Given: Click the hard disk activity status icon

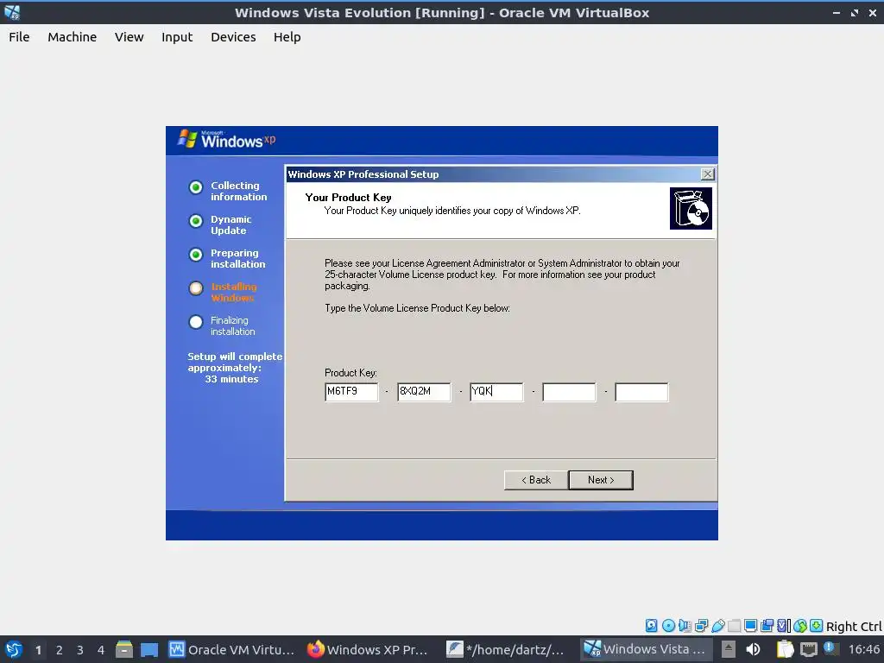Looking at the screenshot, I should coord(651,625).
